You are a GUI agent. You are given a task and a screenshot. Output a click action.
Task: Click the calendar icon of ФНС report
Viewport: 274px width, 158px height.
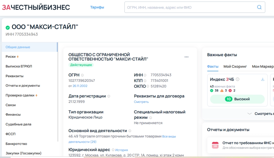tap(215, 145)
